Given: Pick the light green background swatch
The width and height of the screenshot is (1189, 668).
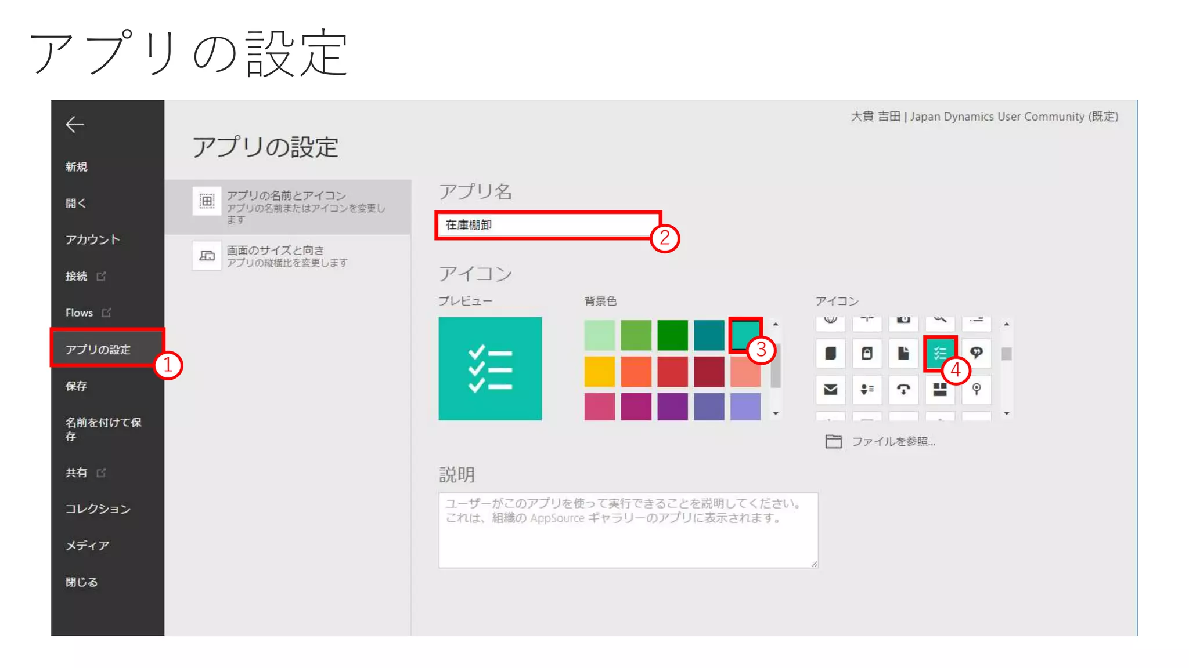Looking at the screenshot, I should coord(599,335).
